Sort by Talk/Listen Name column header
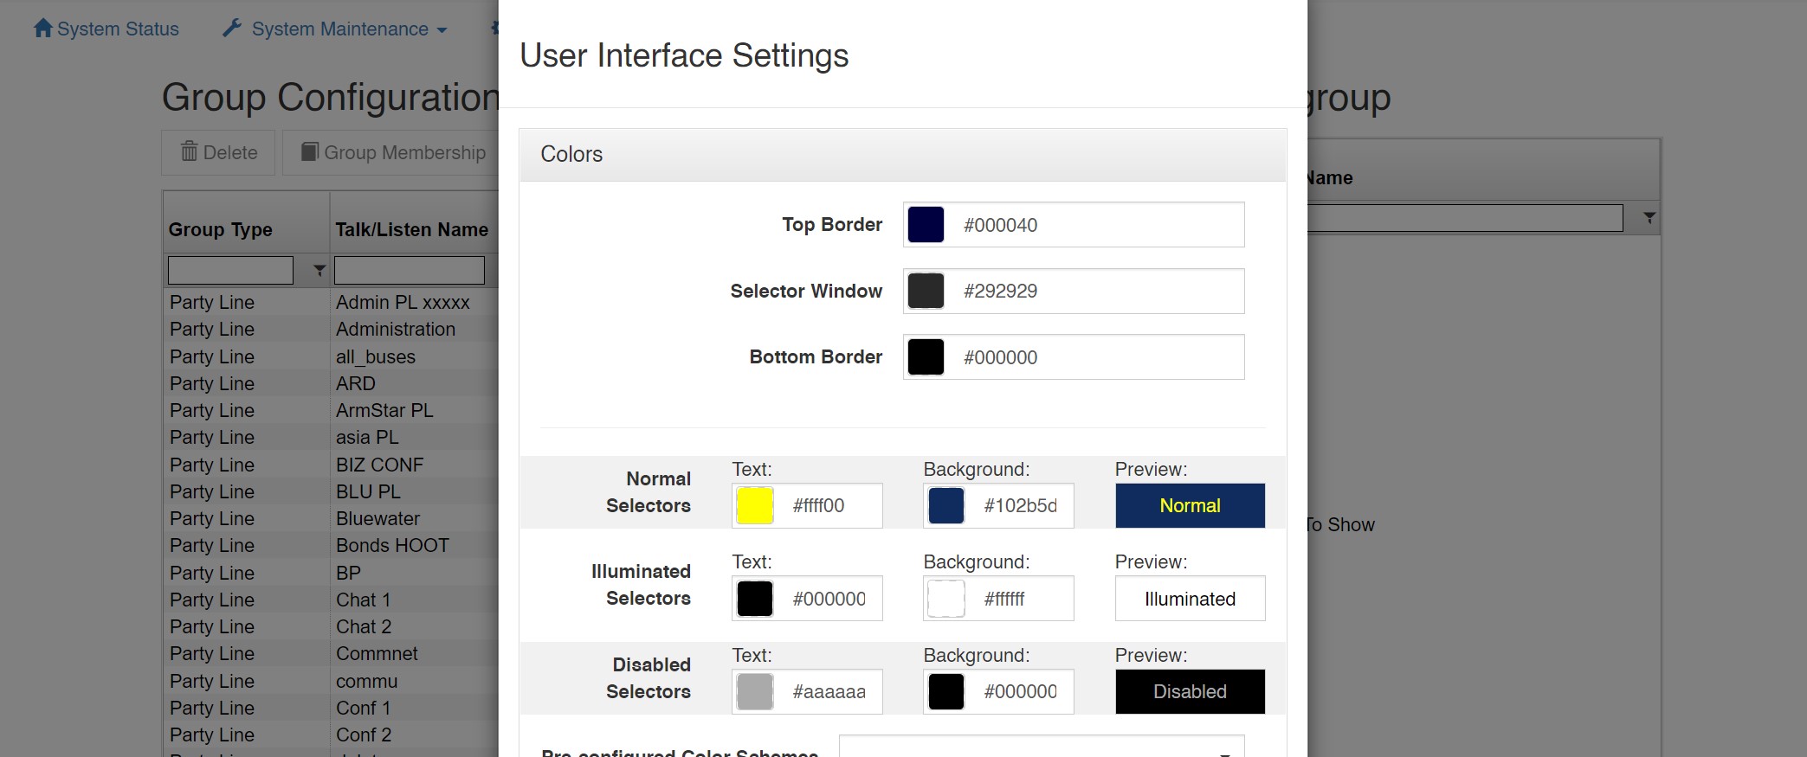The width and height of the screenshot is (1807, 757). point(412,229)
